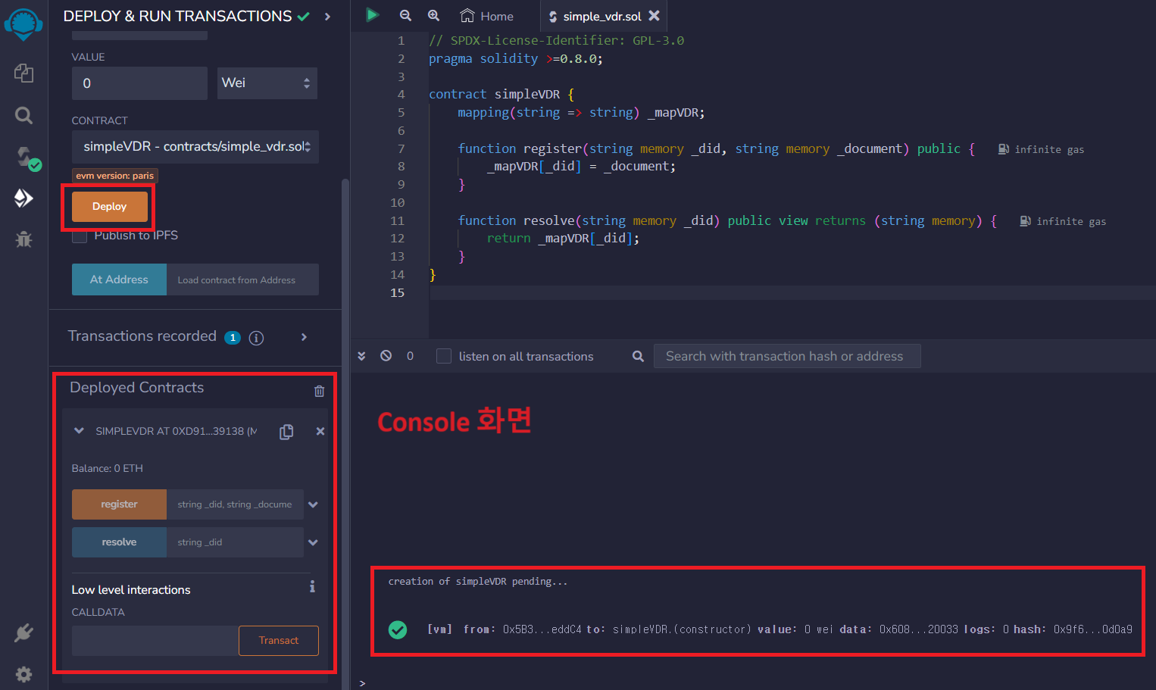Click the transaction hash search box
This screenshot has width=1156, height=690.
(x=787, y=356)
